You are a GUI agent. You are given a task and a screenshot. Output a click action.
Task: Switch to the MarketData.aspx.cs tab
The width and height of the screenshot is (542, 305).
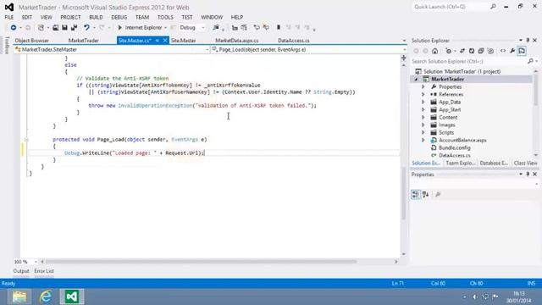pos(237,41)
